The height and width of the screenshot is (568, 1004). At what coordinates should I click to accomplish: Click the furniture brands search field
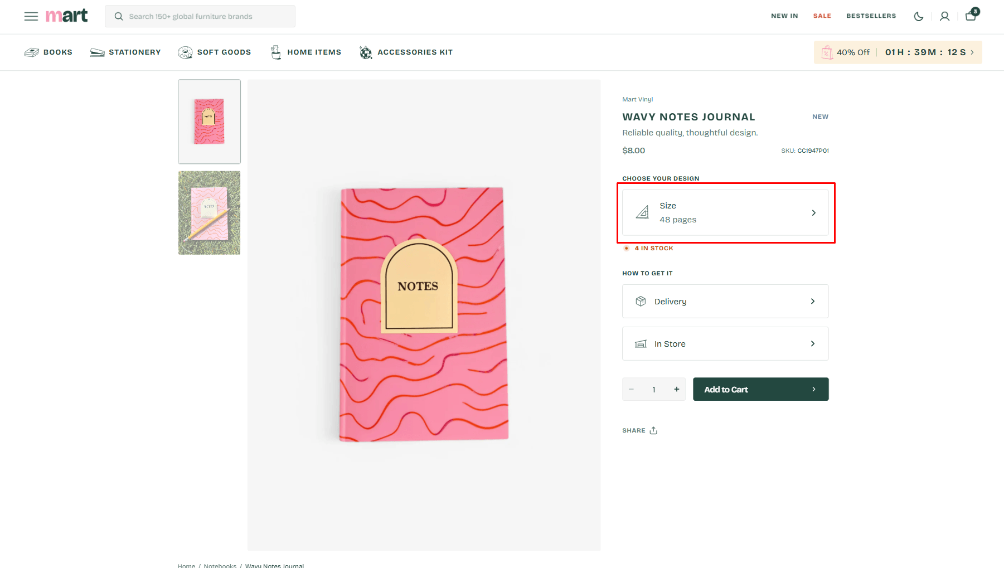click(200, 17)
